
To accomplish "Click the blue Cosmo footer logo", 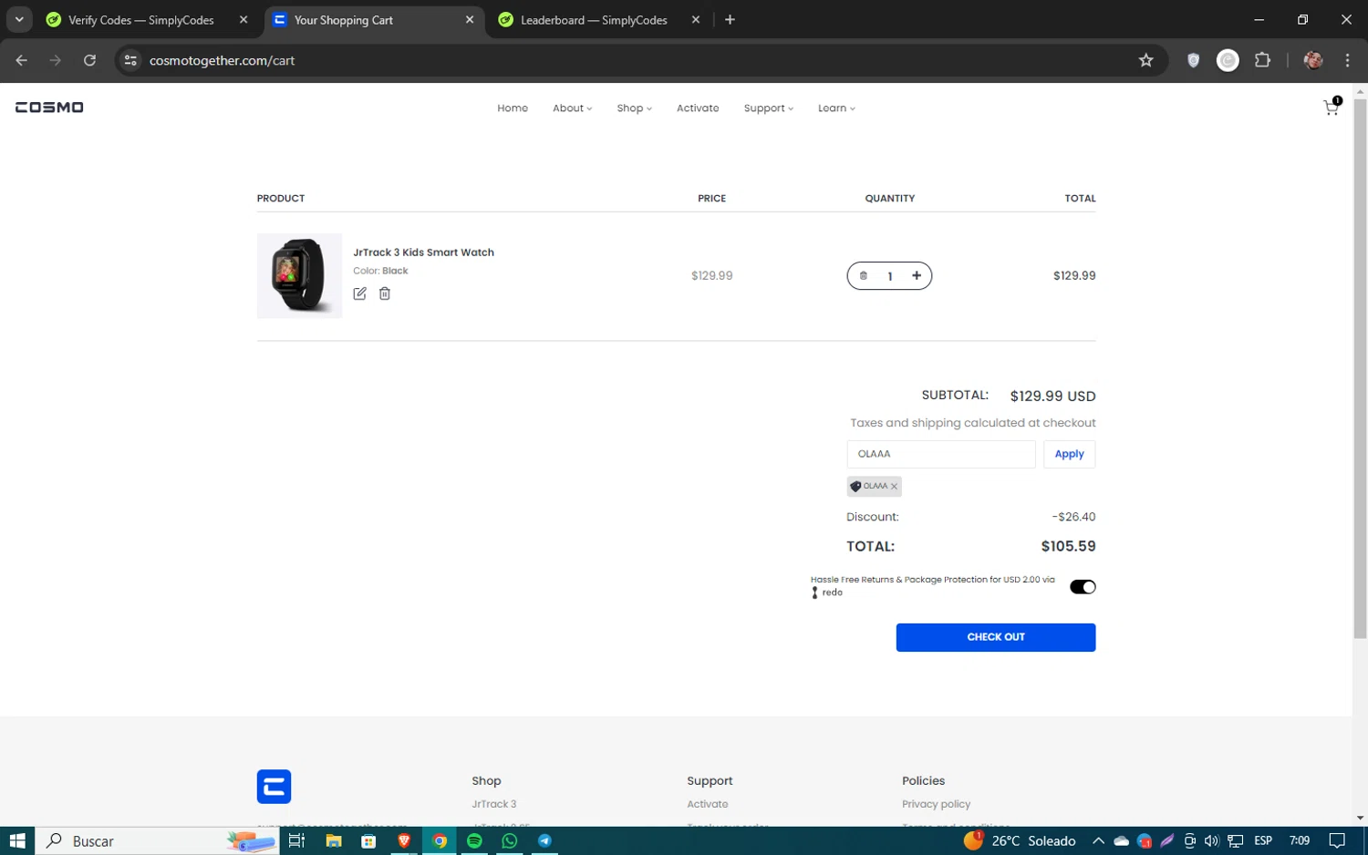I will pos(274,787).
